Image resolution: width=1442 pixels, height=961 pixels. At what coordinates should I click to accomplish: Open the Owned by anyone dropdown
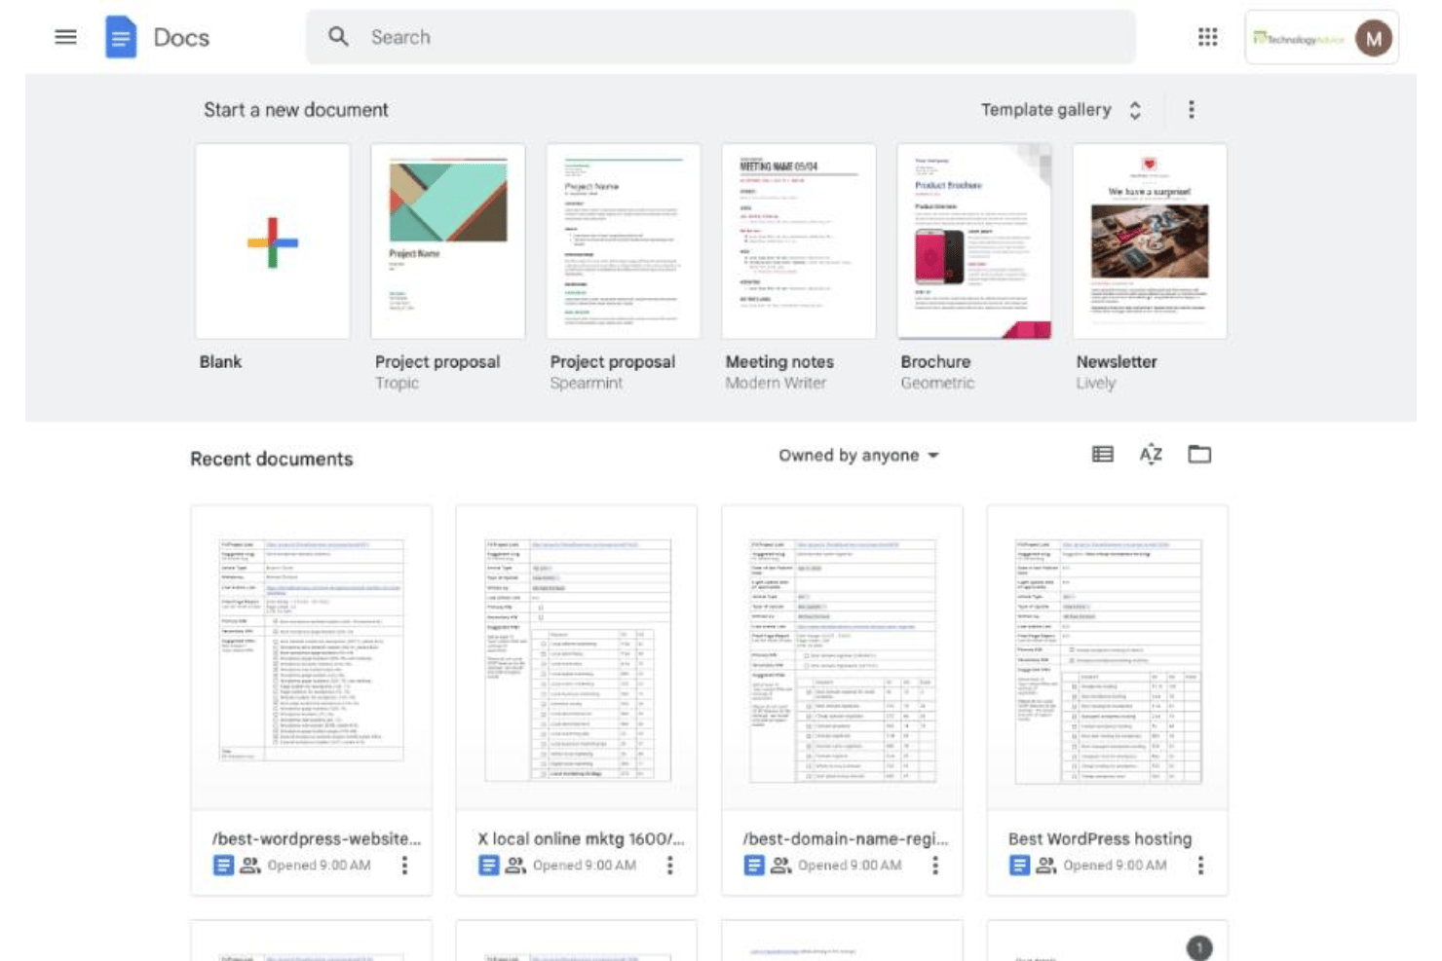point(858,456)
